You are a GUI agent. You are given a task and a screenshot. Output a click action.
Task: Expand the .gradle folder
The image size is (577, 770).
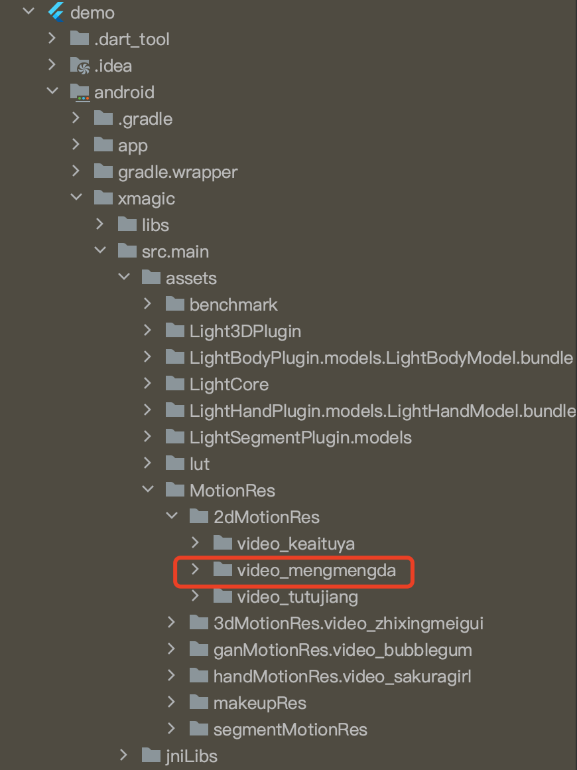tap(76, 117)
